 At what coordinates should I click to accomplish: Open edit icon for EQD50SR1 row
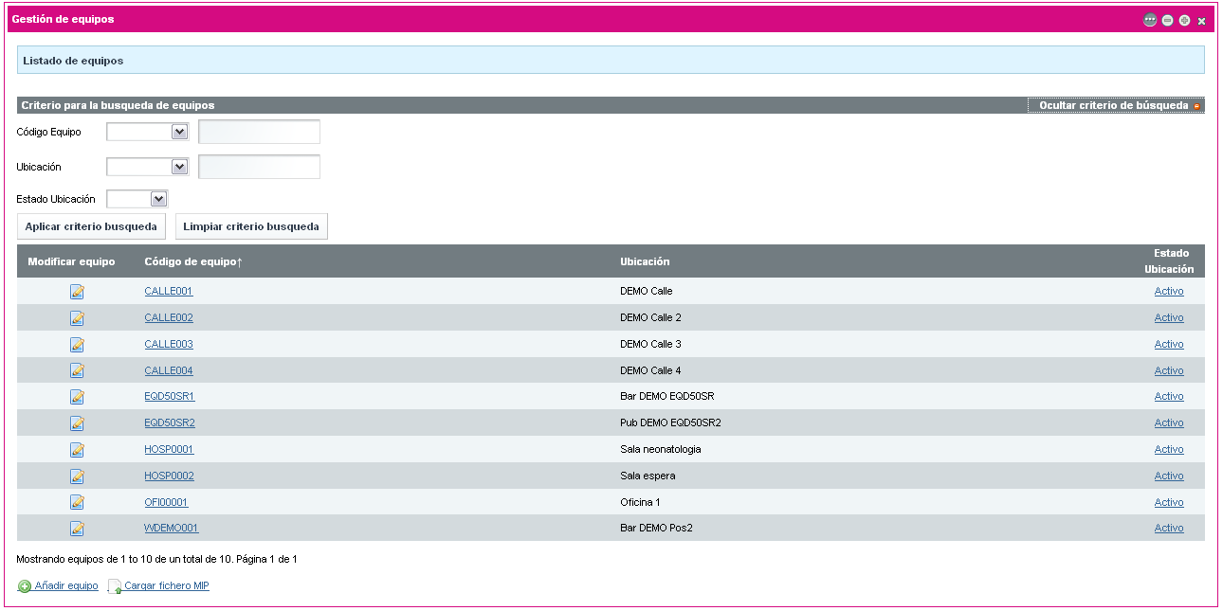pyautogui.click(x=77, y=397)
